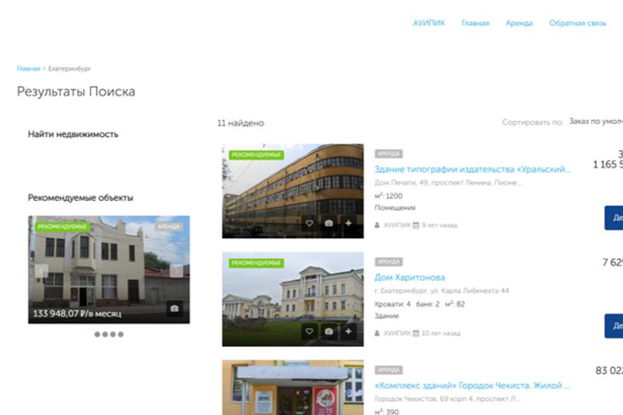Favorite the Уральский typography building with heart icon

[309, 223]
